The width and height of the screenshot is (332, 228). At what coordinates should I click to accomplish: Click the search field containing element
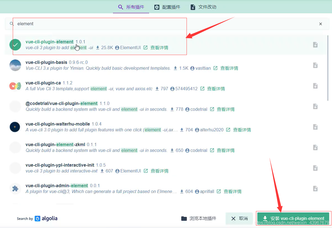(167, 24)
